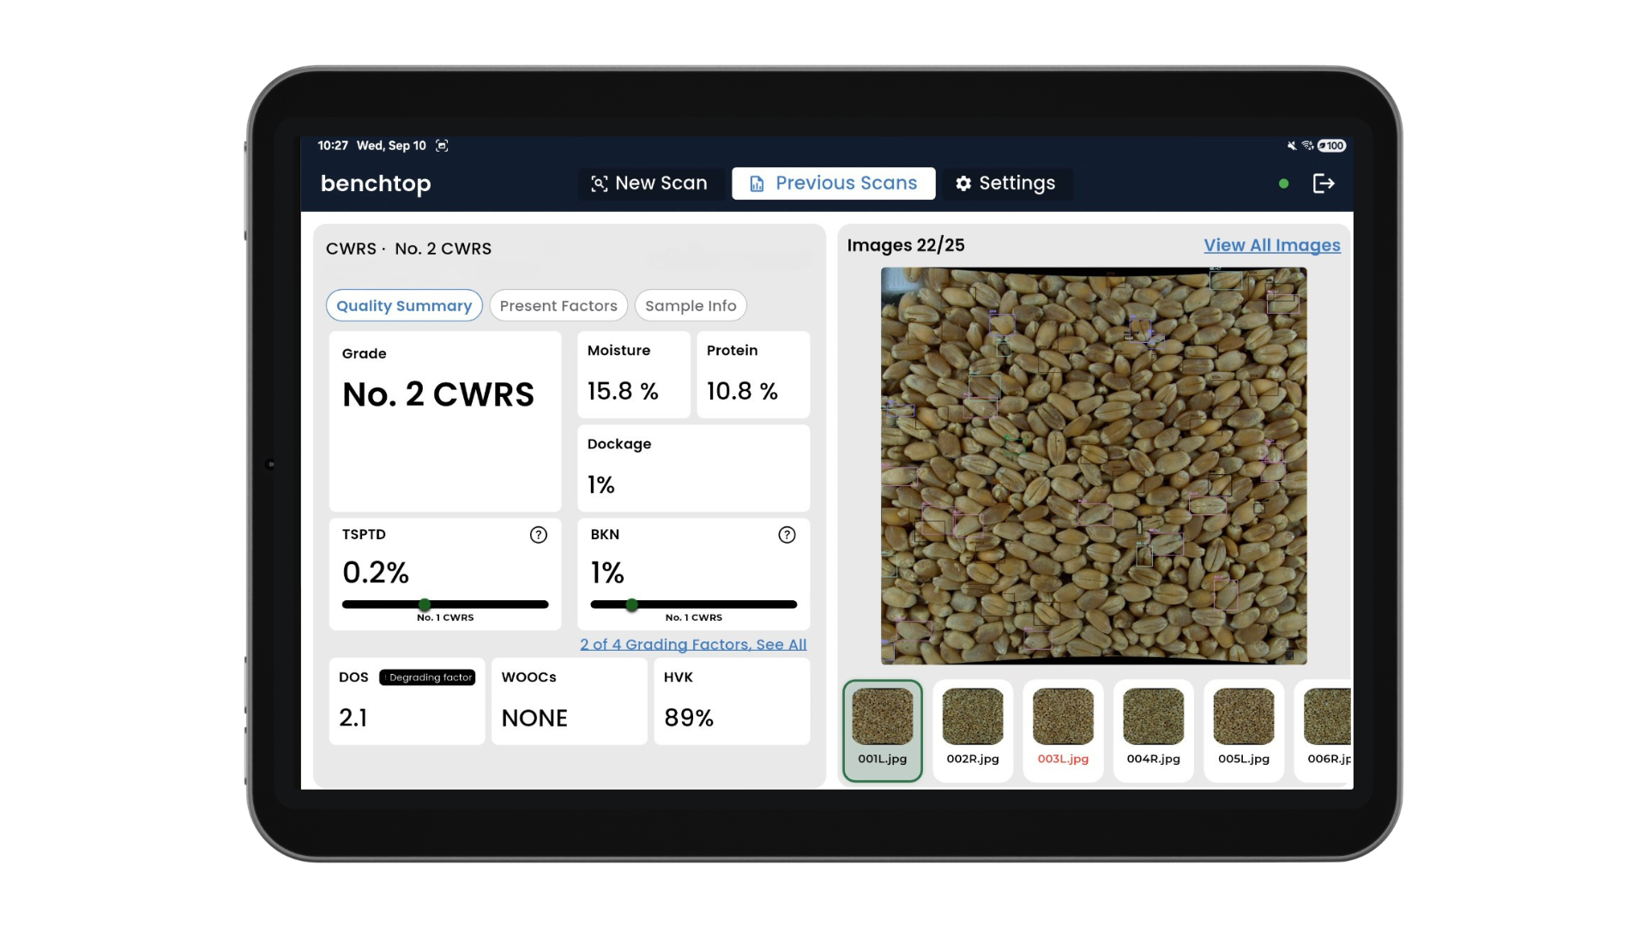This screenshot has height=926, width=1647.
Task: Click the logout icon in header
Action: pyautogui.click(x=1324, y=183)
